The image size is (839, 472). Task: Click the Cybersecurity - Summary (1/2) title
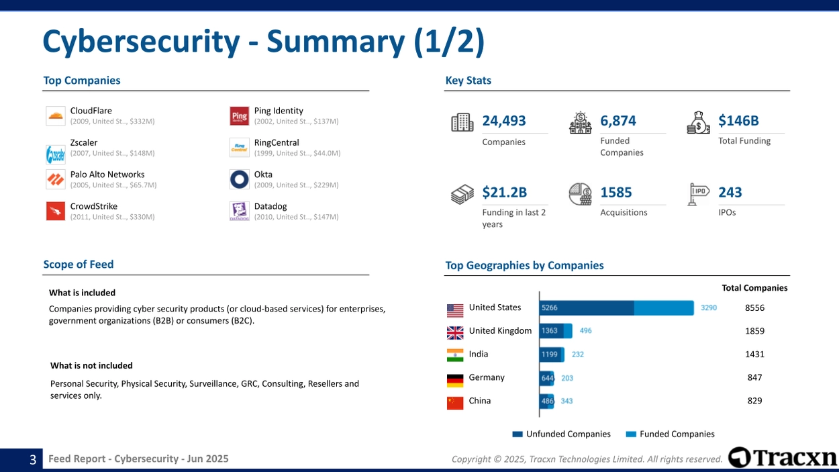click(263, 42)
